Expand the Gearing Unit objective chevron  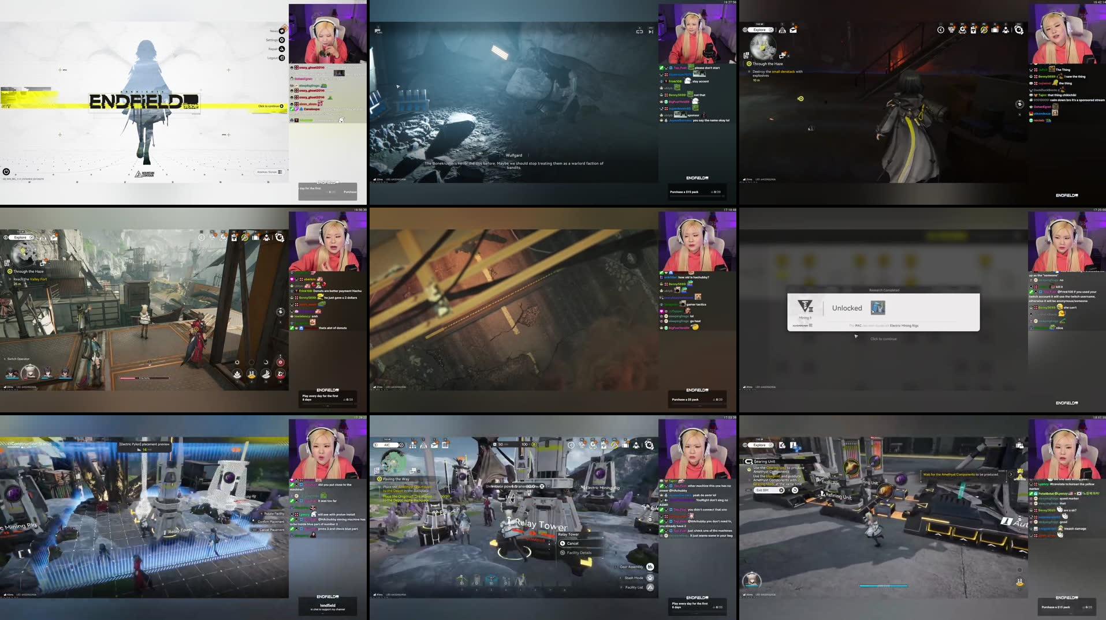[1011, 474]
